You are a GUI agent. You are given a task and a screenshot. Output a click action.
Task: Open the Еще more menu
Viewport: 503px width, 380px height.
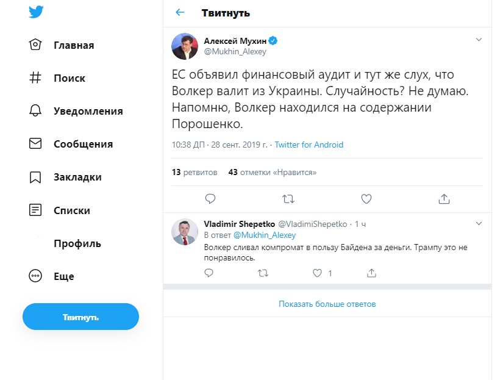pos(52,276)
